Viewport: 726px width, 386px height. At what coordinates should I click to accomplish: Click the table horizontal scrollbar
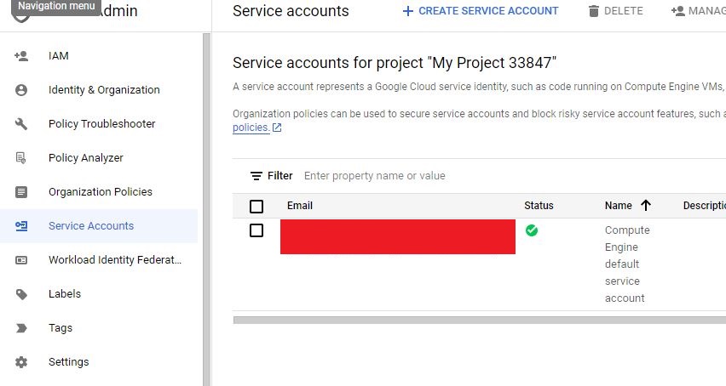479,321
